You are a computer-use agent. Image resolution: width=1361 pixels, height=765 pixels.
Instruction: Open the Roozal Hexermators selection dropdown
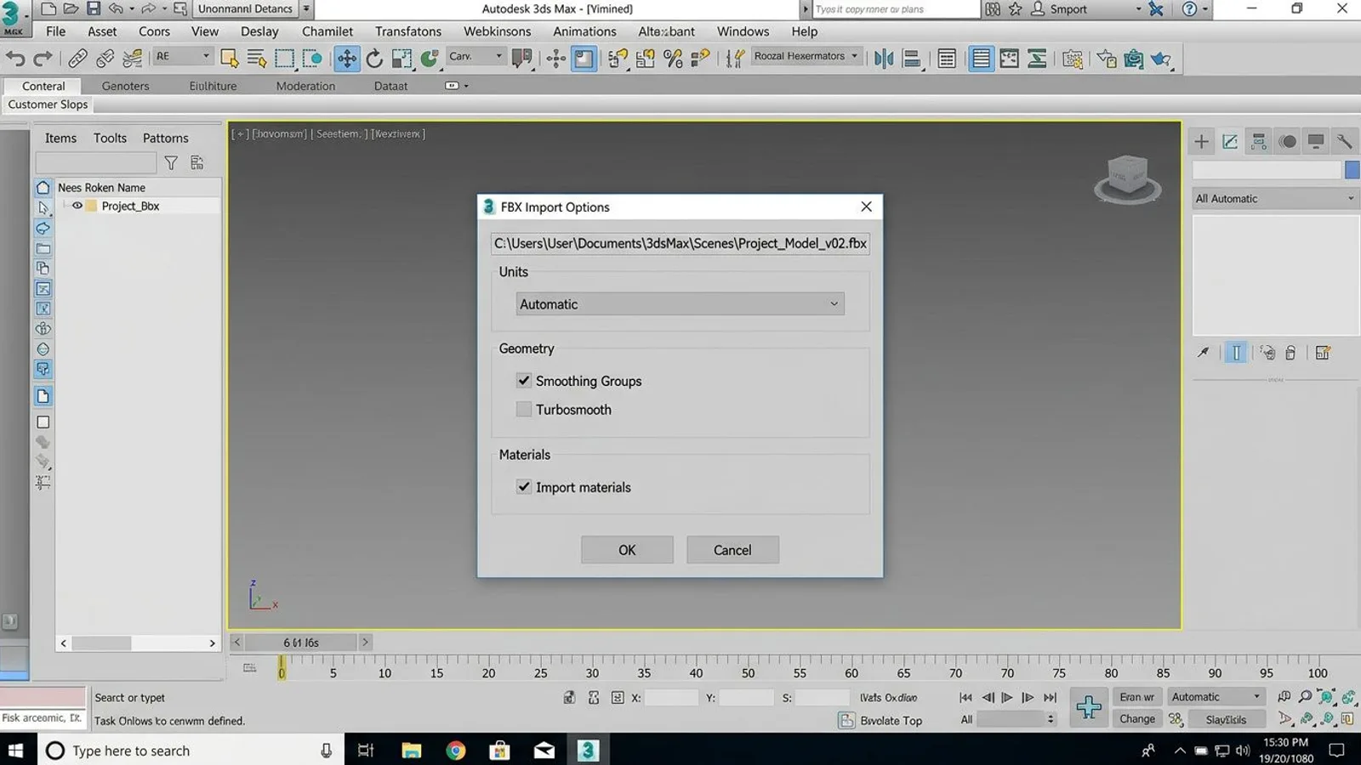(x=806, y=56)
